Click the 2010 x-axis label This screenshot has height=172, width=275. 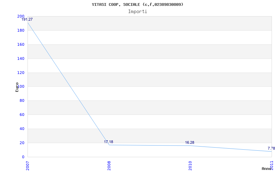click(190, 166)
